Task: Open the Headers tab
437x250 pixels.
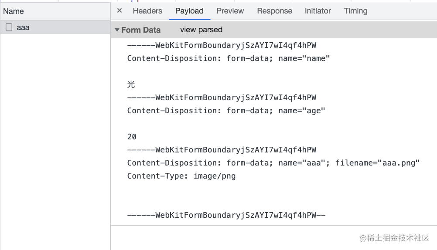Action: pos(147,11)
